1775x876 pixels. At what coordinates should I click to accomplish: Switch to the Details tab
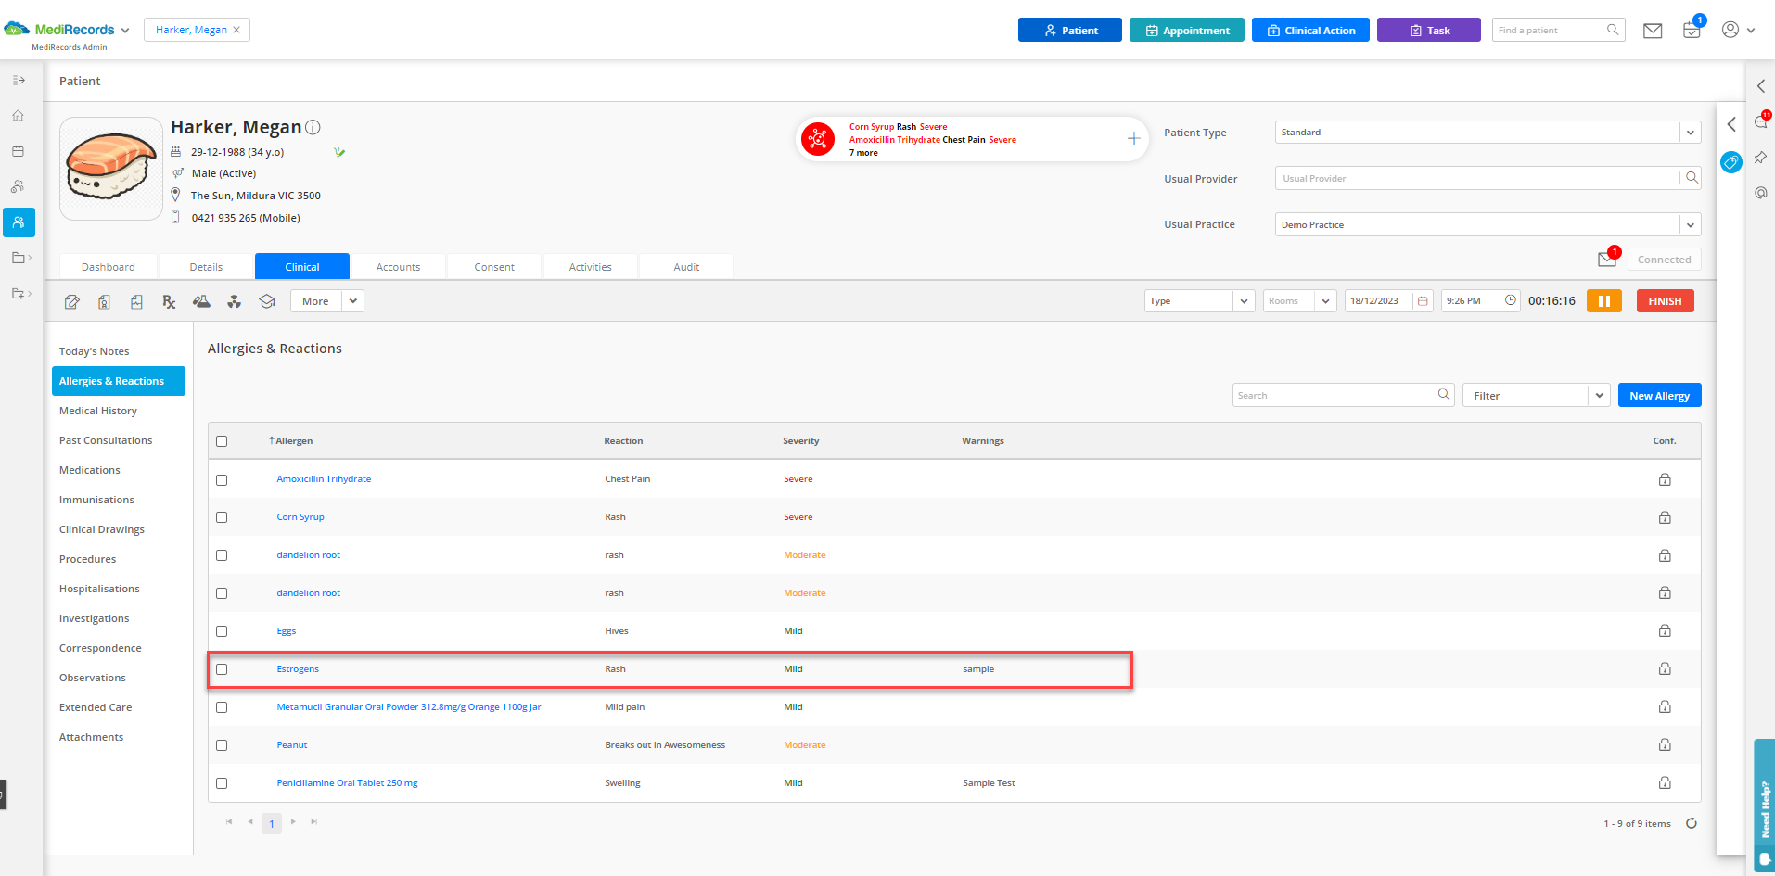[206, 267]
